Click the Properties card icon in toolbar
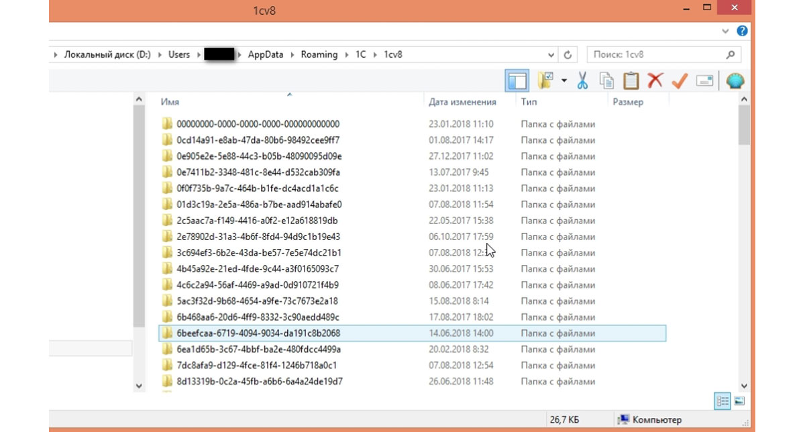This screenshot has height=432, width=805. click(704, 81)
